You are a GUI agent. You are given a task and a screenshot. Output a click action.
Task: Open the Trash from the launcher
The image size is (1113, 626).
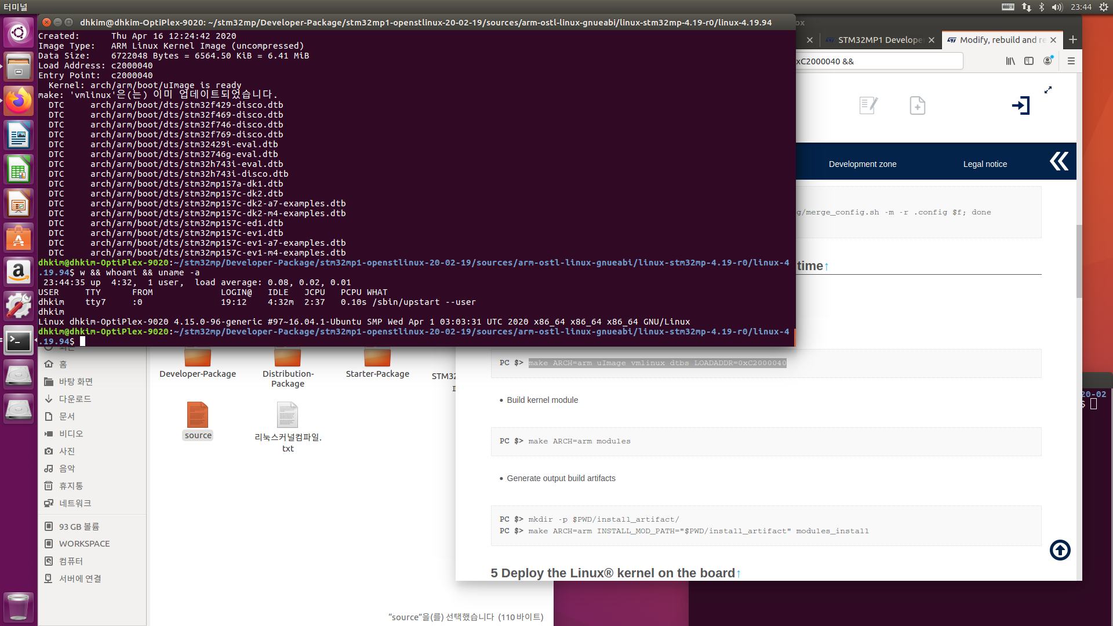tap(19, 607)
